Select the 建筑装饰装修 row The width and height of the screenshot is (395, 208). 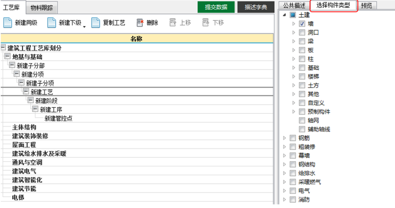[137, 136]
